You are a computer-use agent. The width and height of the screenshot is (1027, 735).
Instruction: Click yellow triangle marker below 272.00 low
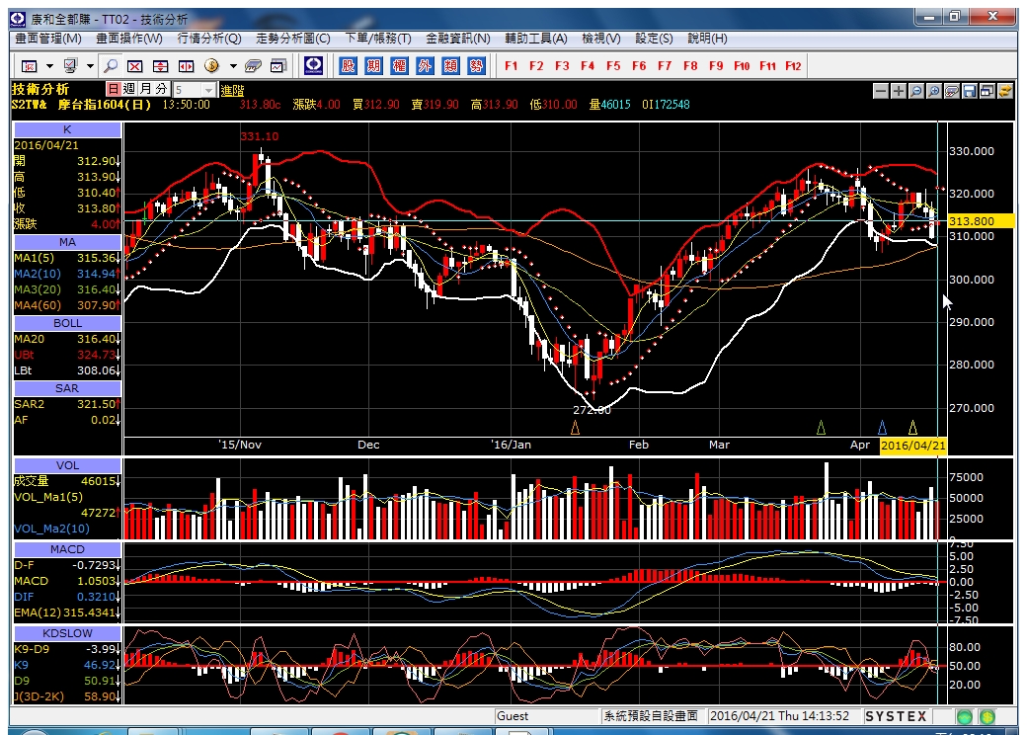575,428
